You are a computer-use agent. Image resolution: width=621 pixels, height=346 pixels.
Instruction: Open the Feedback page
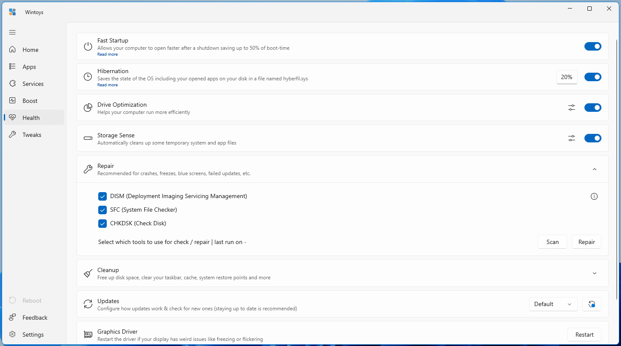[x=34, y=318]
